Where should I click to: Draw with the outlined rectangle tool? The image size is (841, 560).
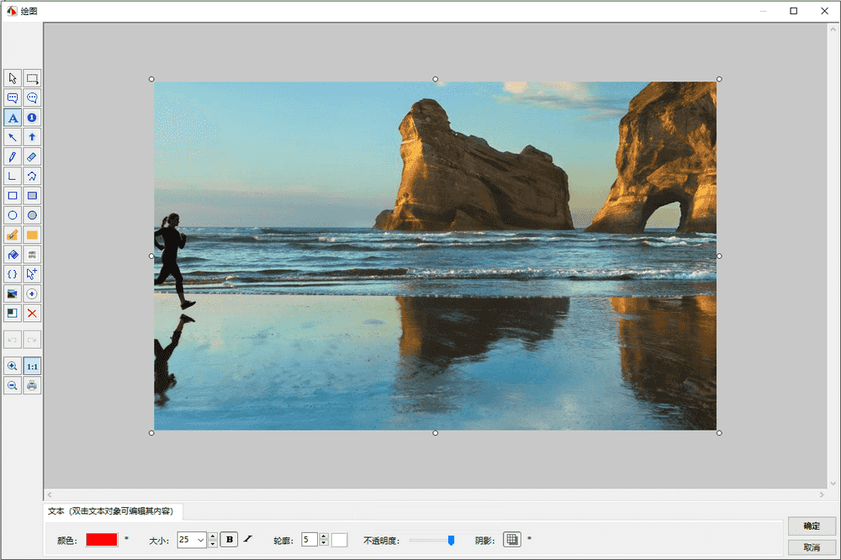[13, 196]
